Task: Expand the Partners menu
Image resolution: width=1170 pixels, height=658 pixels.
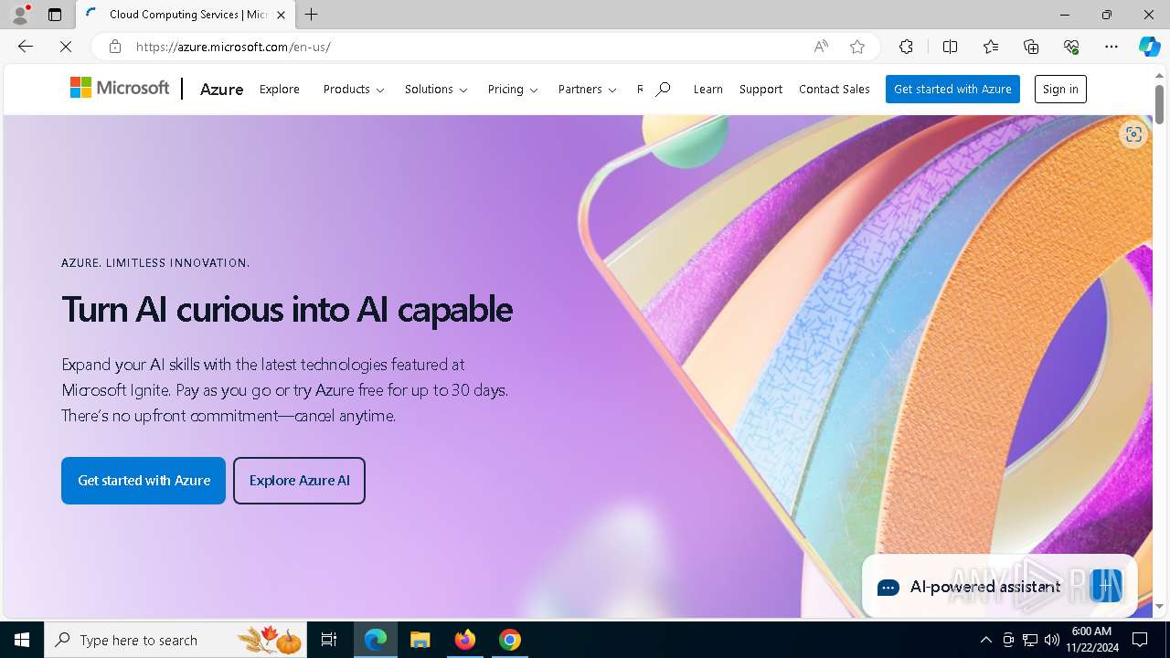Action: click(587, 89)
